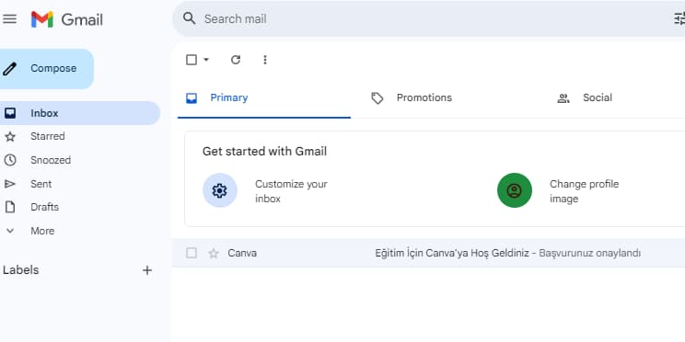Star the Canva email
Screen dimensions: 685x342
214,254
